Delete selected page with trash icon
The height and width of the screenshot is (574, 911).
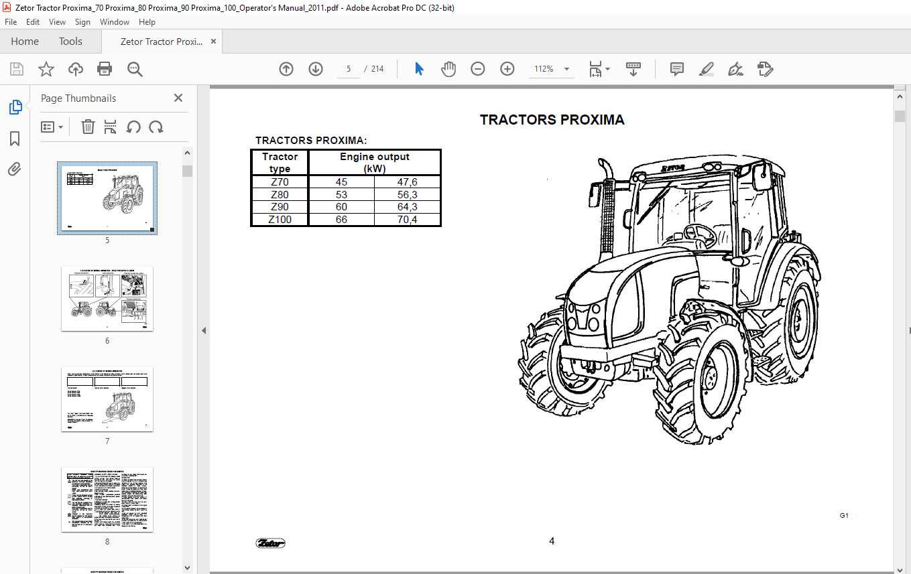[x=88, y=127]
